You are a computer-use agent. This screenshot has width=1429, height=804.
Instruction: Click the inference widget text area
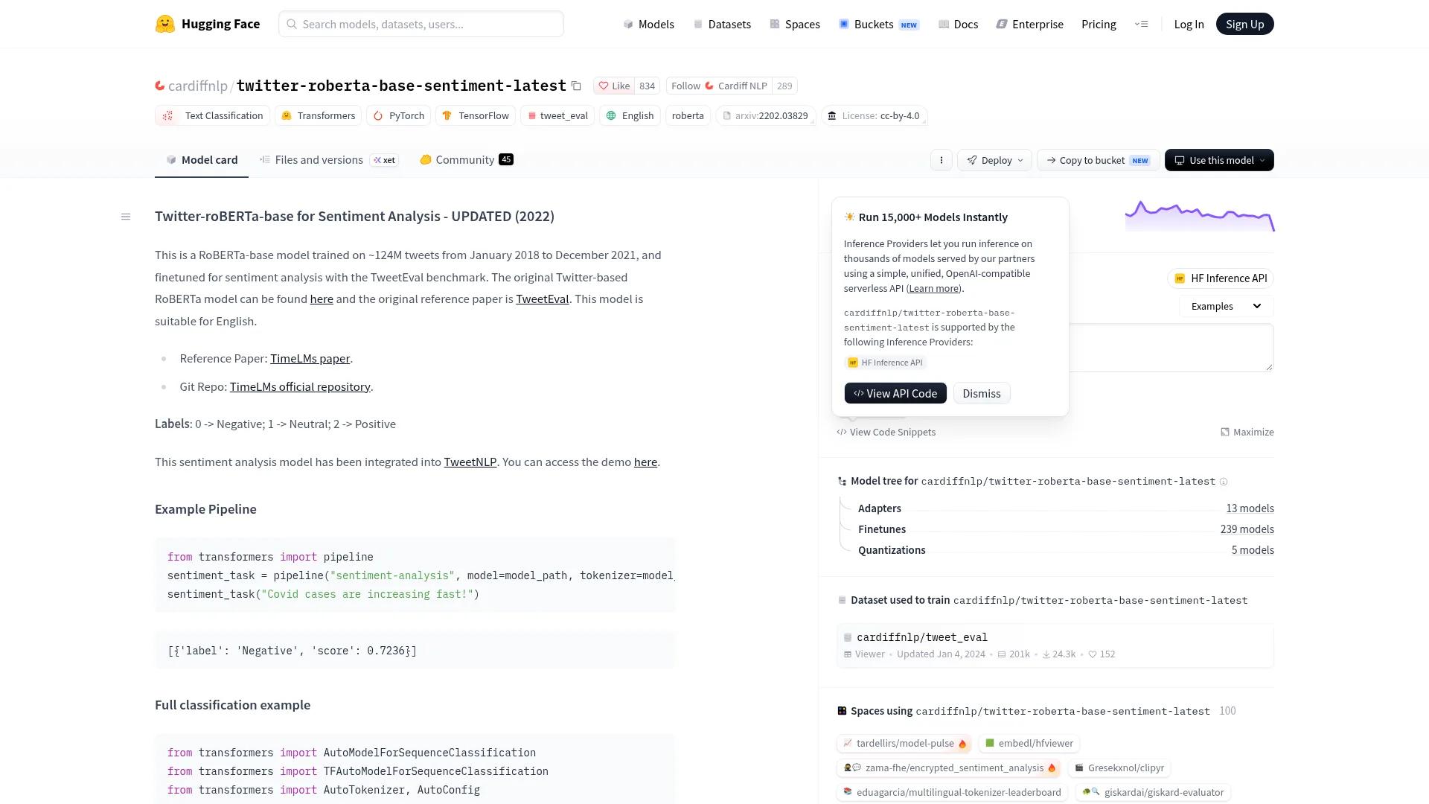point(1171,348)
